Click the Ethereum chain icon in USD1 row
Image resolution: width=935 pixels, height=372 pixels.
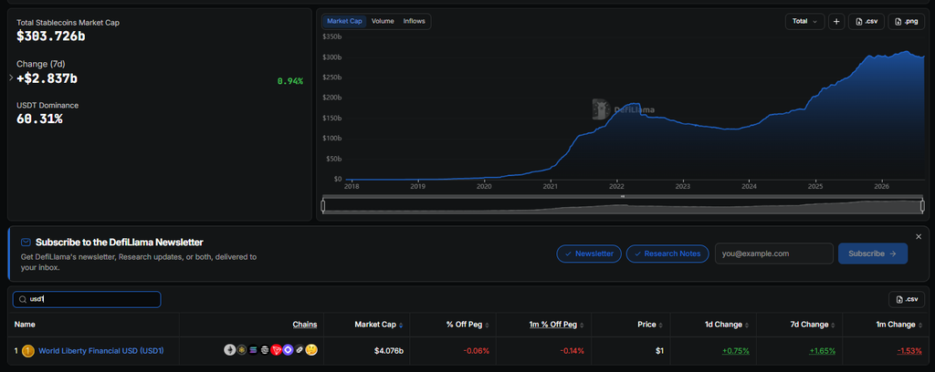[x=229, y=350]
